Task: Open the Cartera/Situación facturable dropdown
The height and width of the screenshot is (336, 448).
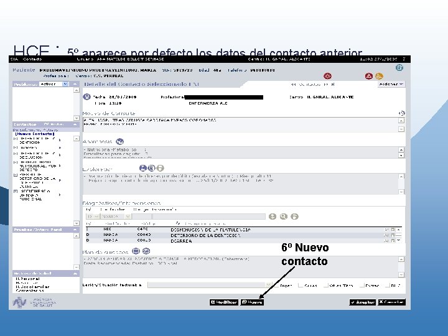Action: pos(268,285)
